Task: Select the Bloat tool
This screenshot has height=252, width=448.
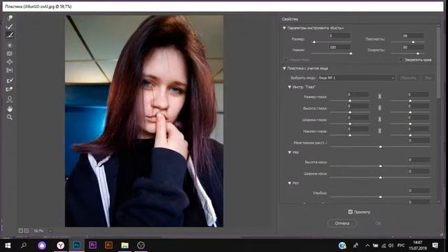Action: [x=10, y=62]
